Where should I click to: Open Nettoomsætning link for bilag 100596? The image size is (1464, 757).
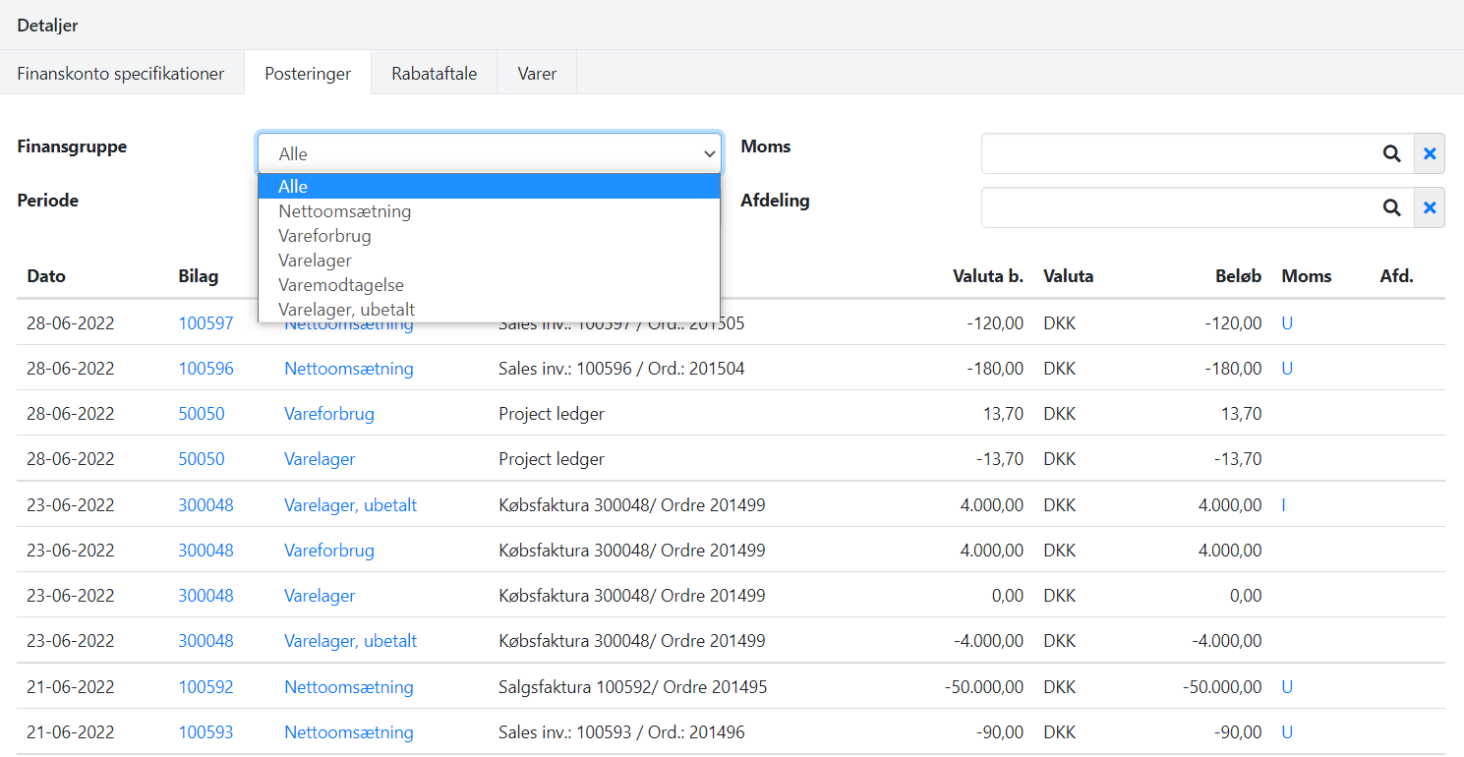pyautogui.click(x=349, y=369)
